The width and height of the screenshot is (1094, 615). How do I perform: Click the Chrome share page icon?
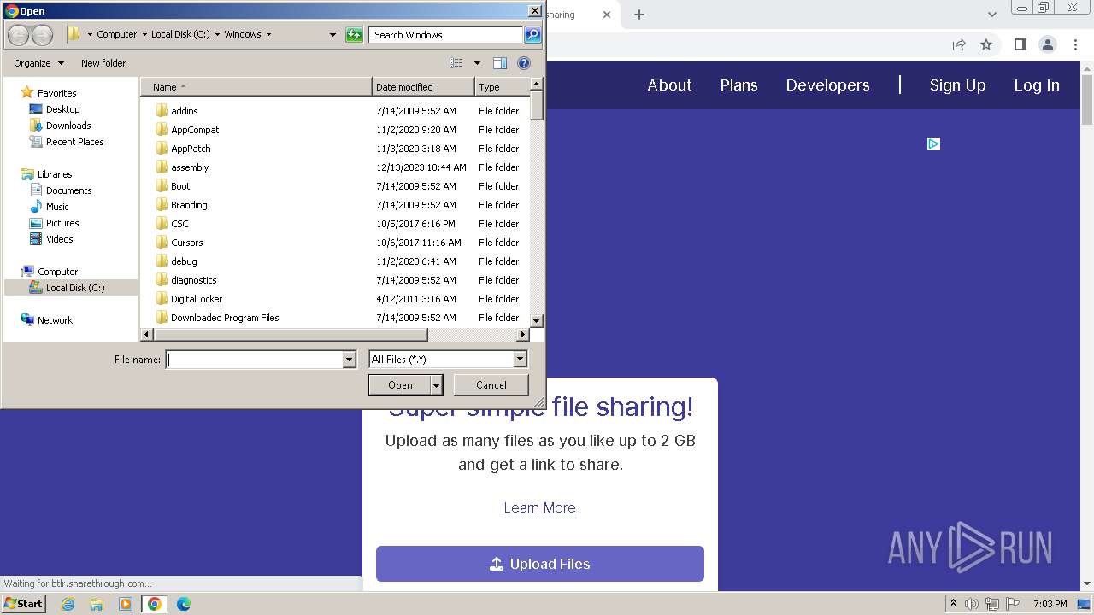point(959,44)
